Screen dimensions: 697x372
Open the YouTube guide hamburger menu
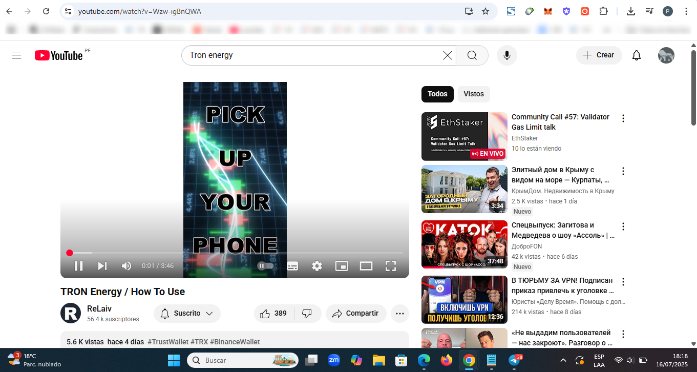point(16,55)
